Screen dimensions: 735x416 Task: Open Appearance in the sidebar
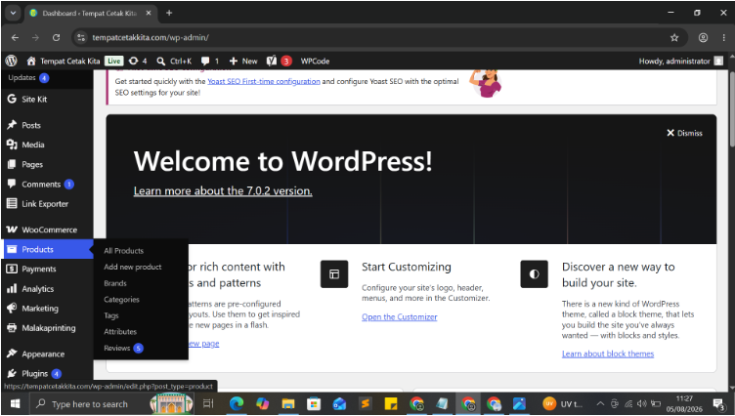click(43, 354)
